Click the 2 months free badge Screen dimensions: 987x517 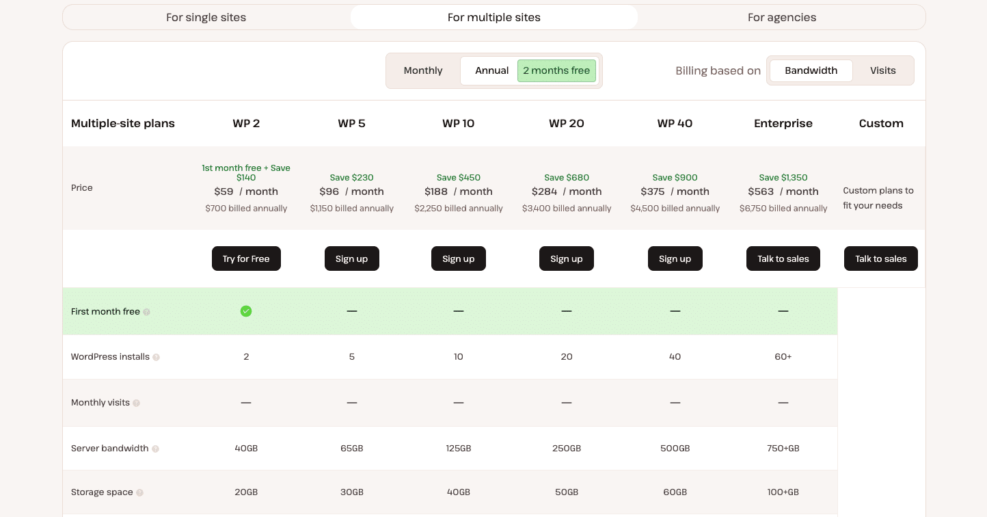point(556,70)
